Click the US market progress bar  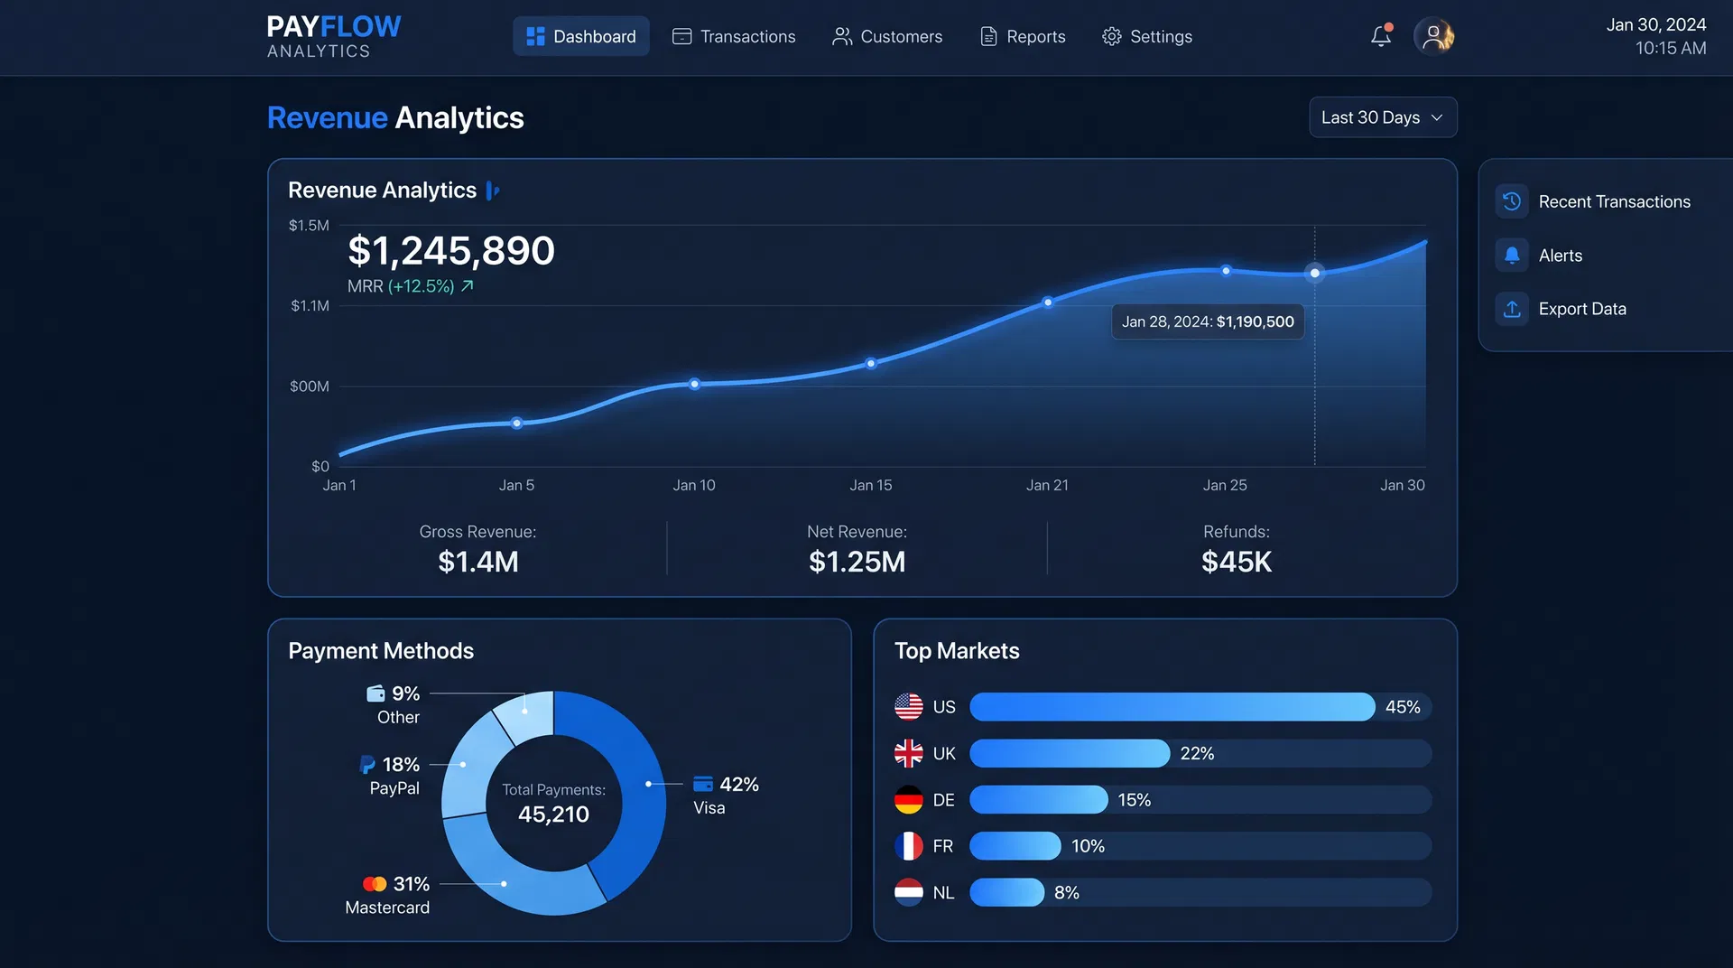(1171, 707)
